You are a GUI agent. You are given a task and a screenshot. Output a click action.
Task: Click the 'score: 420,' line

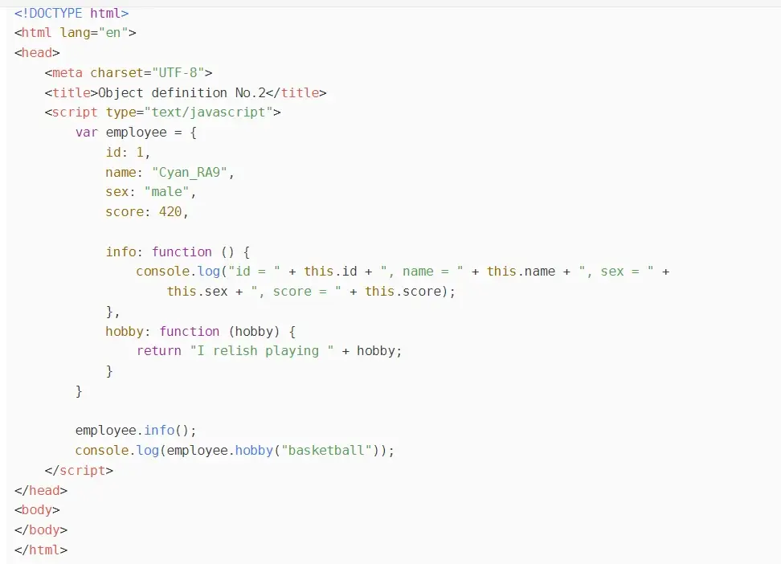147,212
